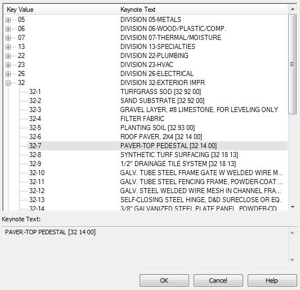300x290 pixels.
Task: Select keynote 32-14 galvanized steel plate panel
Action: click(x=158, y=208)
